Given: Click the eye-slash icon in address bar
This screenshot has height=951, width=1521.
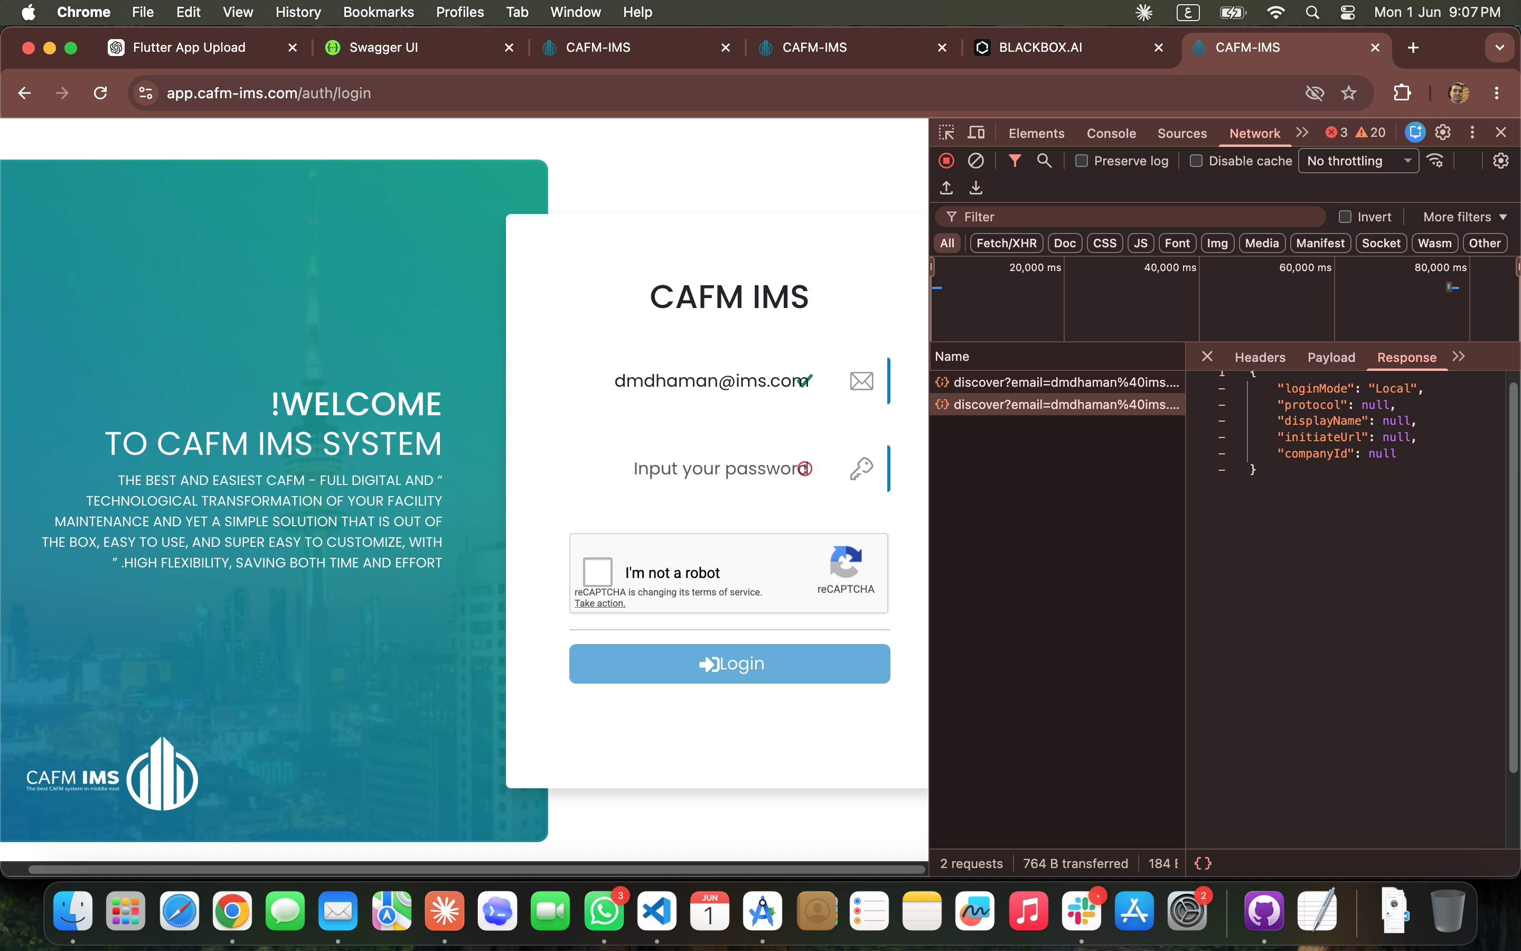Looking at the screenshot, I should [x=1314, y=93].
